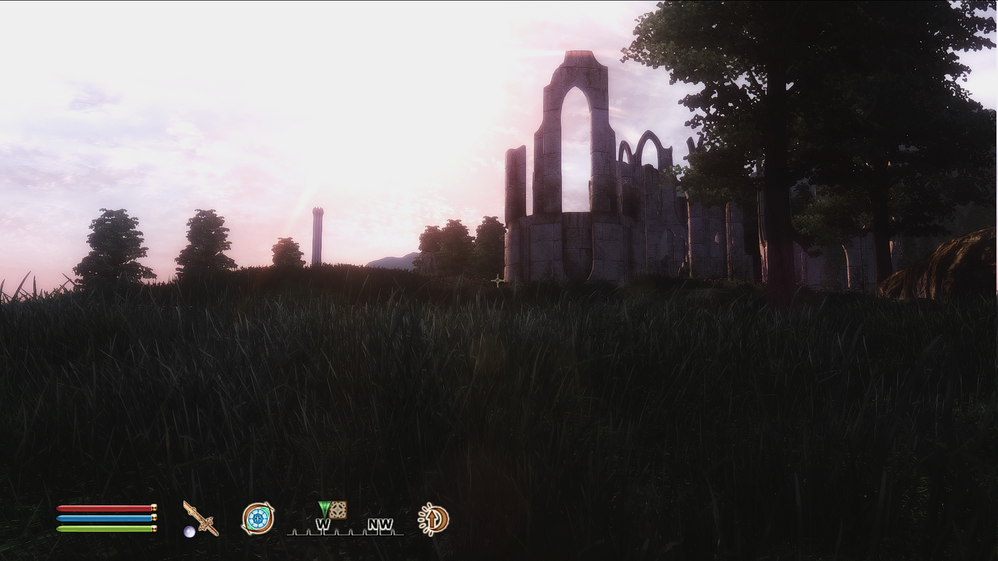The image size is (998, 561).
Task: Click the small twin arches of ruin
Action: tap(639, 148)
